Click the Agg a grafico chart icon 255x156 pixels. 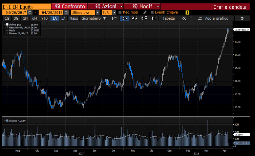click(200, 18)
